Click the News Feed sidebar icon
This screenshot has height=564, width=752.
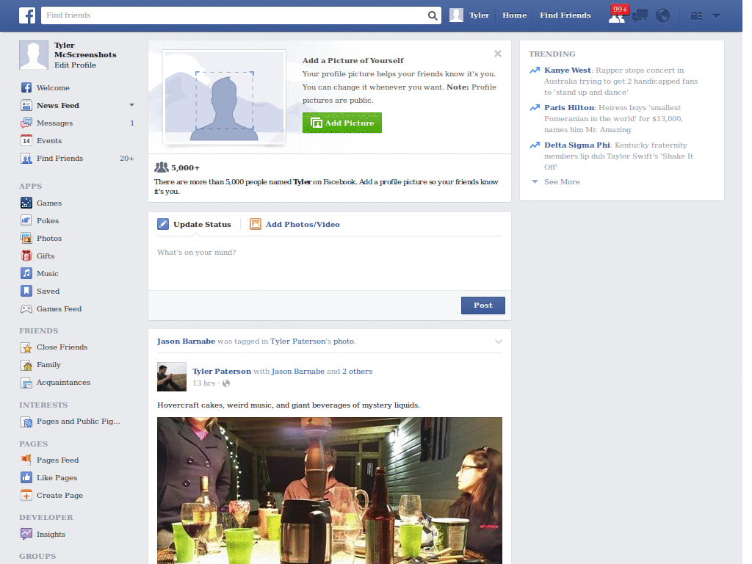pyautogui.click(x=26, y=105)
